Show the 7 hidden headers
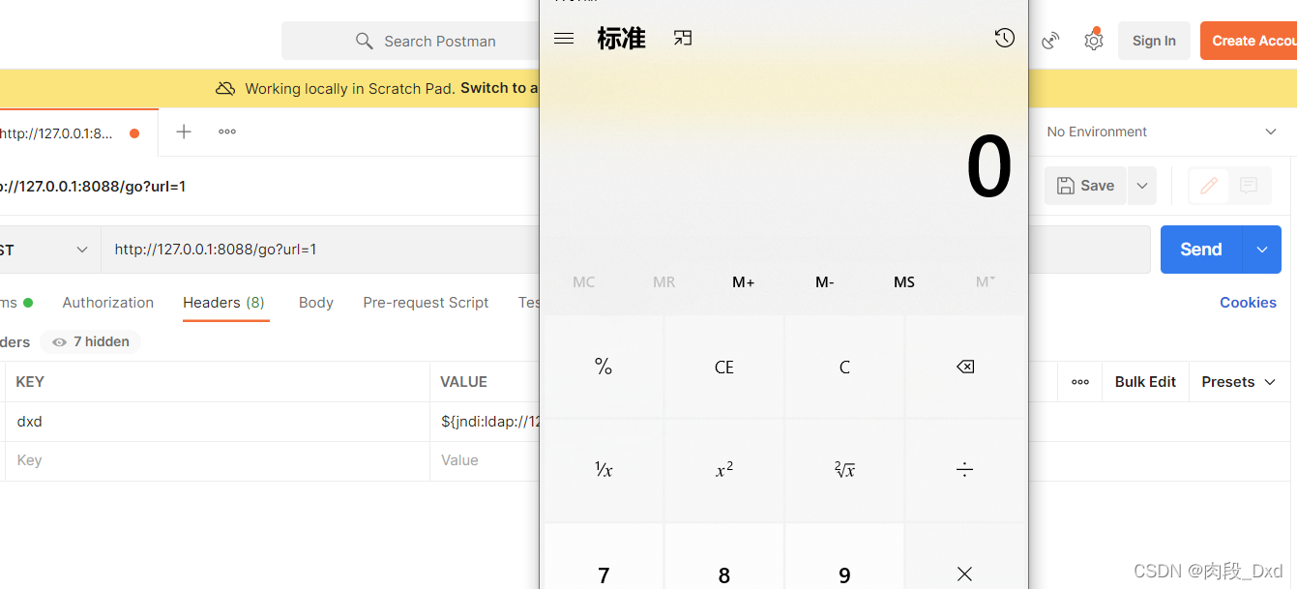Viewport: 1297px width, 589px height. (x=91, y=341)
